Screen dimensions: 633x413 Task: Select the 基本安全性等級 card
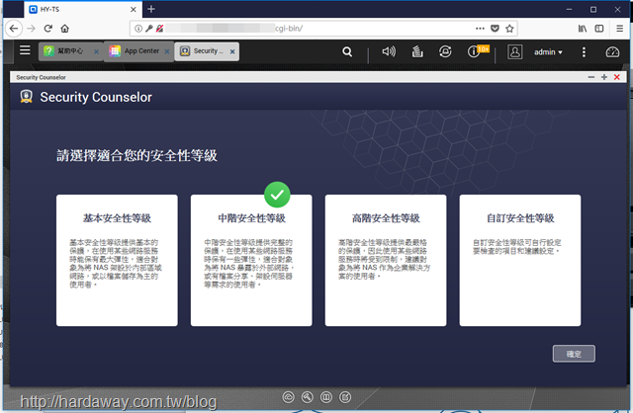click(x=117, y=260)
